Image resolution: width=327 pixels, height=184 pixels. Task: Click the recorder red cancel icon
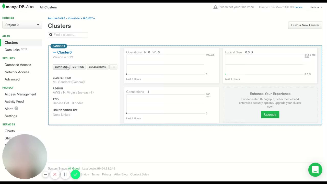click(55, 175)
